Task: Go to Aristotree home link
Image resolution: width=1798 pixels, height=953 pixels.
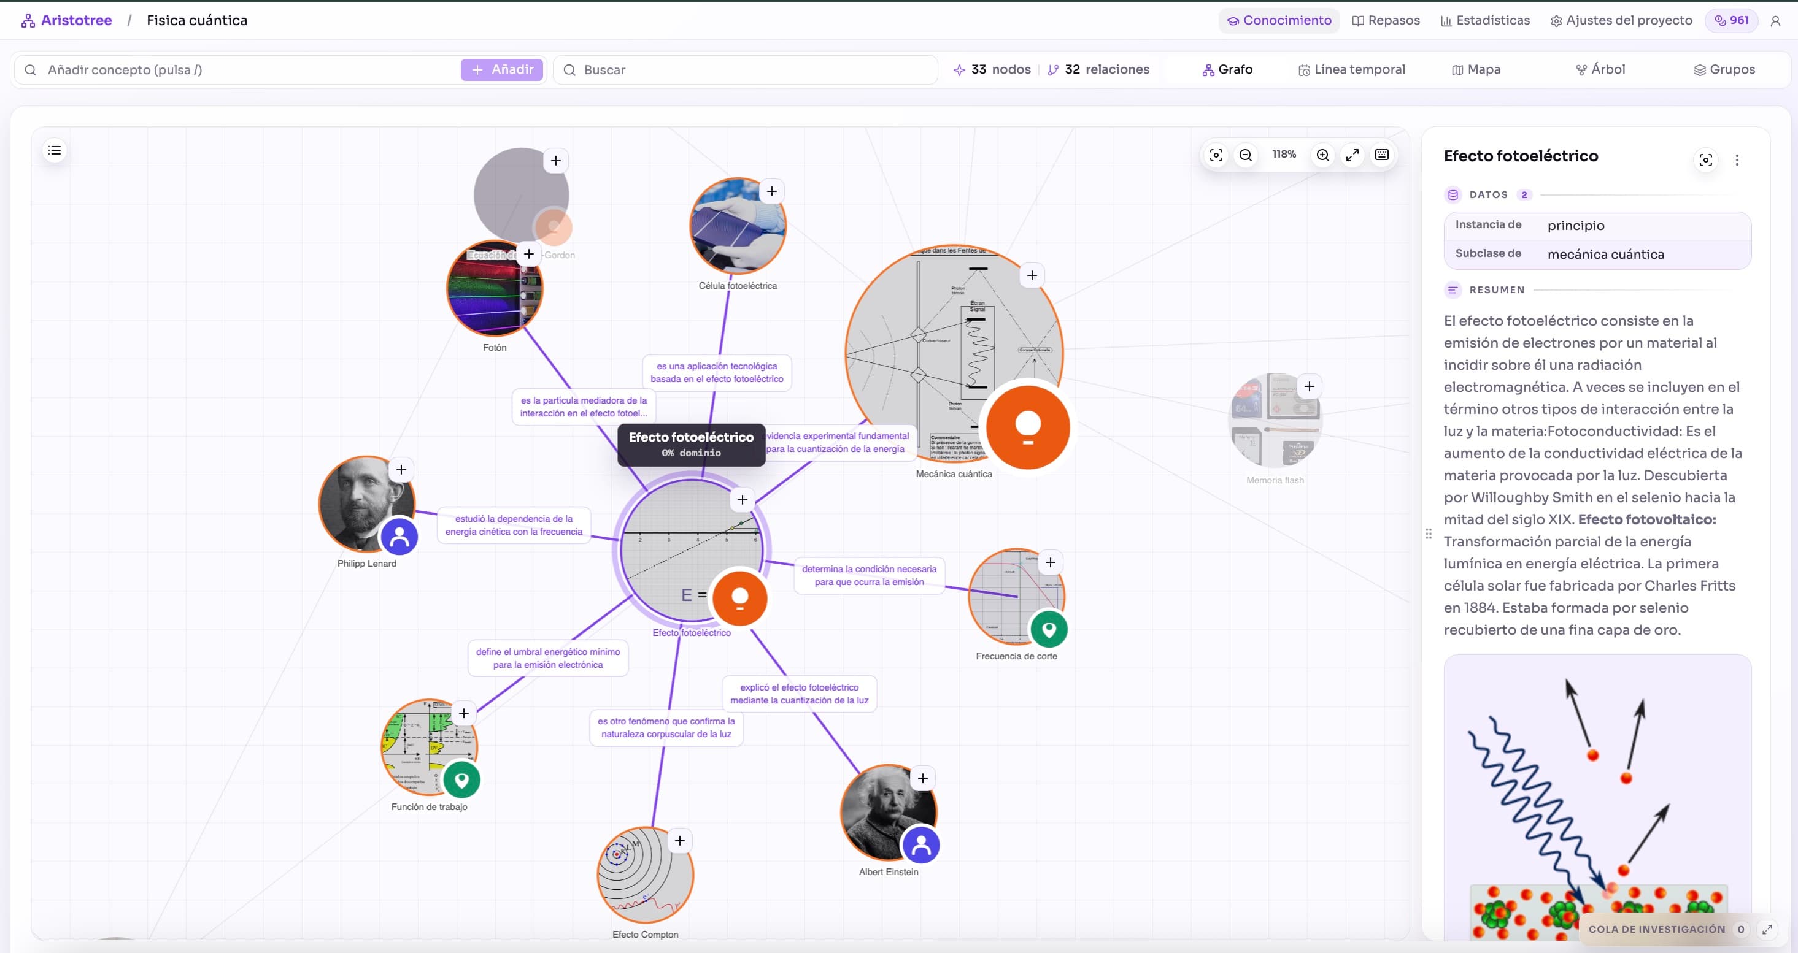Action: coord(66,20)
